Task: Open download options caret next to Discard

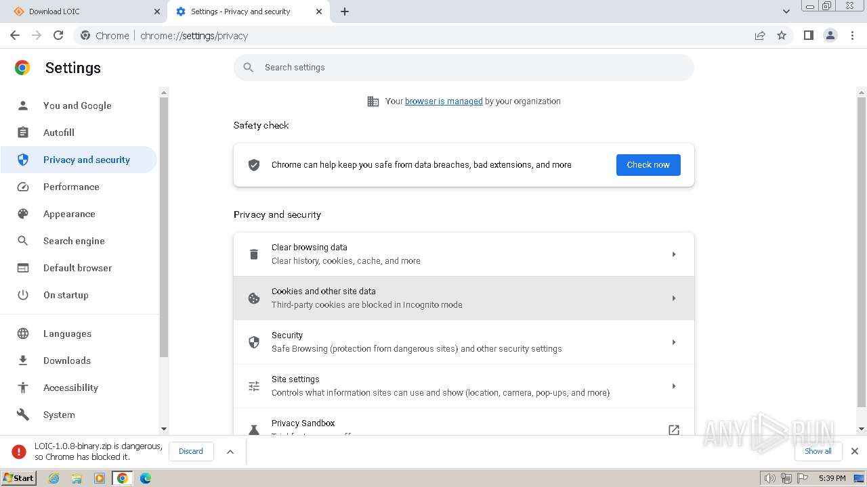Action: point(230,452)
